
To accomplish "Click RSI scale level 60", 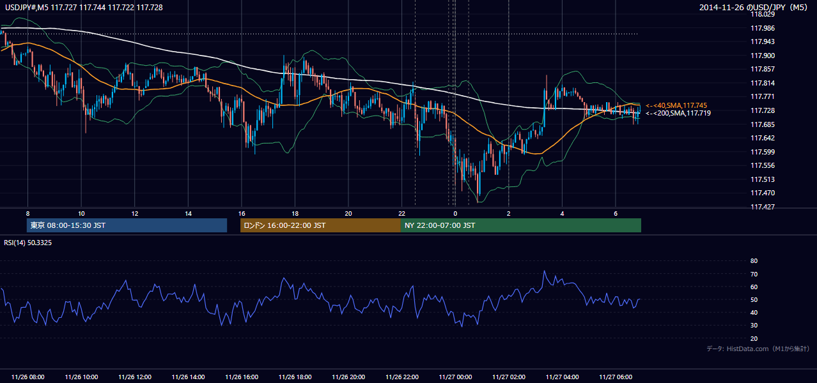I will click(x=754, y=287).
